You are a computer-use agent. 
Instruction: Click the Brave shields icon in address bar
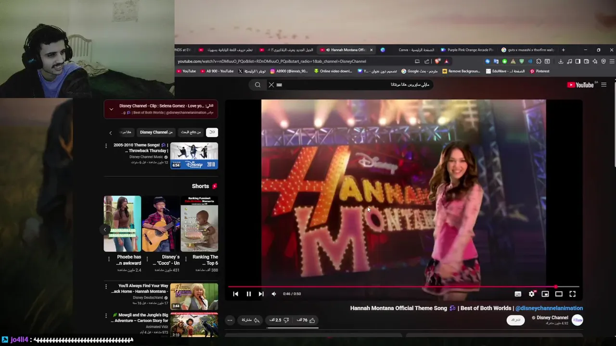click(x=437, y=61)
